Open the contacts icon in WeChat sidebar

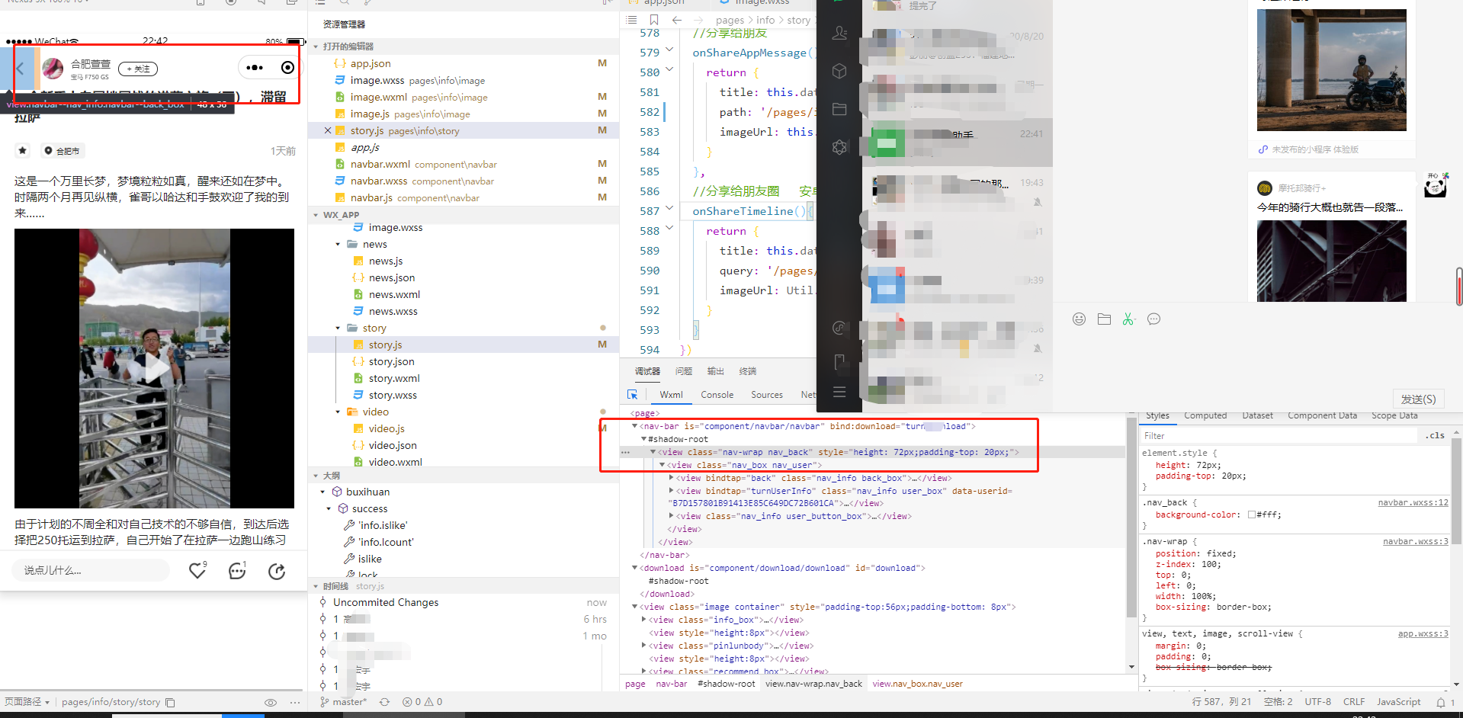[839, 33]
